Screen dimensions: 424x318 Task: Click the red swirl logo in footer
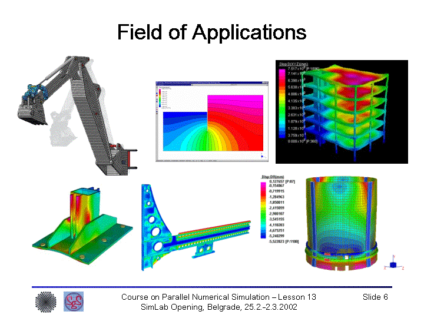74,302
